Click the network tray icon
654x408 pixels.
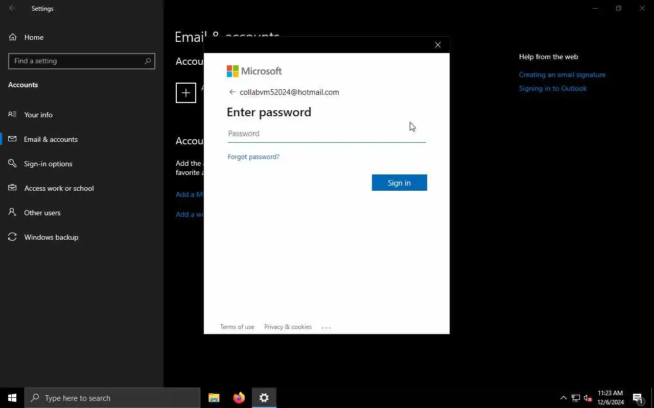click(576, 398)
